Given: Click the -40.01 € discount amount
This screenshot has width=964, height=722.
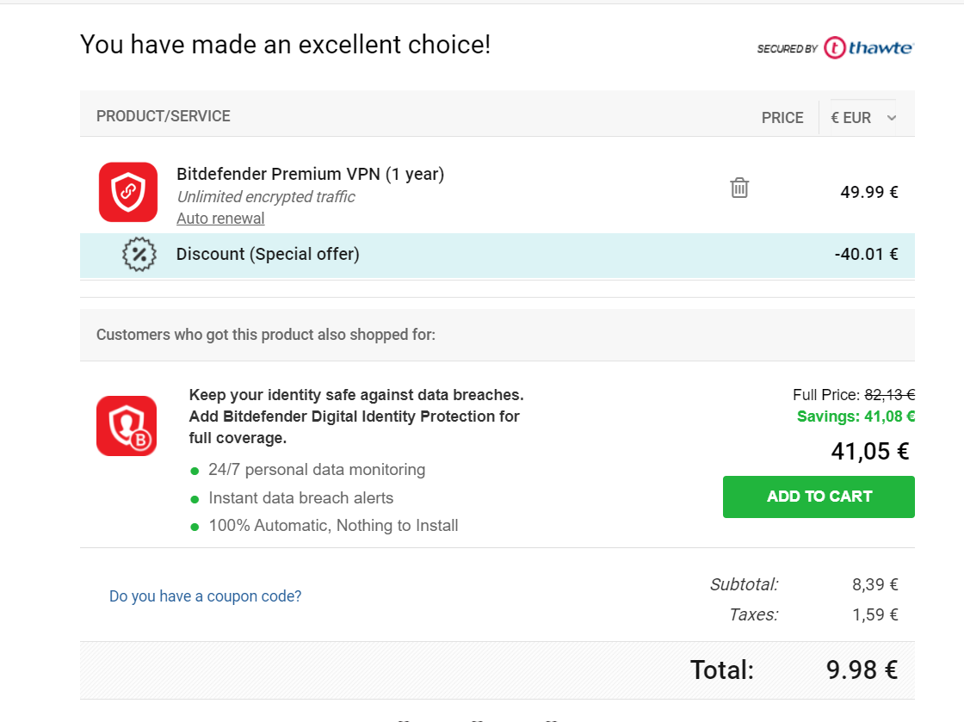Looking at the screenshot, I should tap(866, 254).
